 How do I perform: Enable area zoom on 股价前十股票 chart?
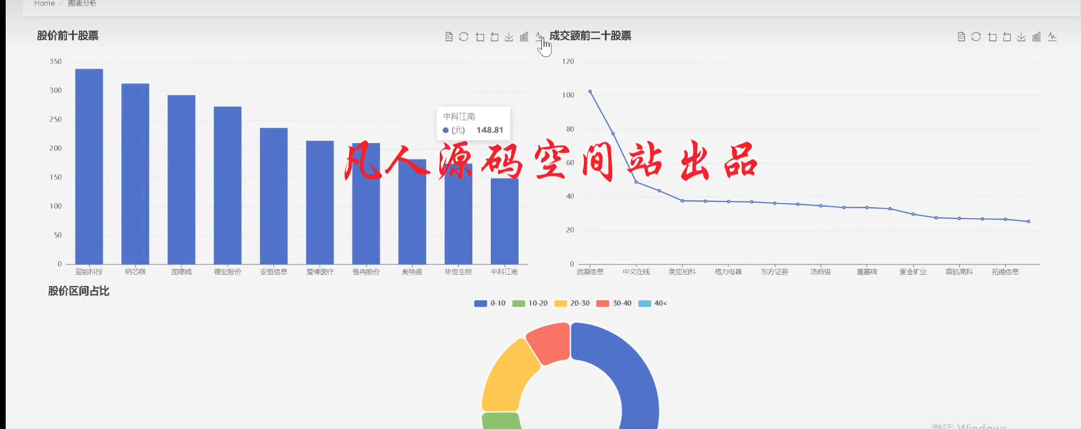tap(479, 37)
